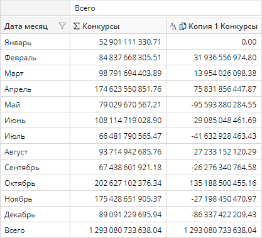Image resolution: width=262 pixels, height=238 pixels.
Task: Click the Март Конкурсы value 98 791 694 403.89
Action: pyautogui.click(x=130, y=73)
